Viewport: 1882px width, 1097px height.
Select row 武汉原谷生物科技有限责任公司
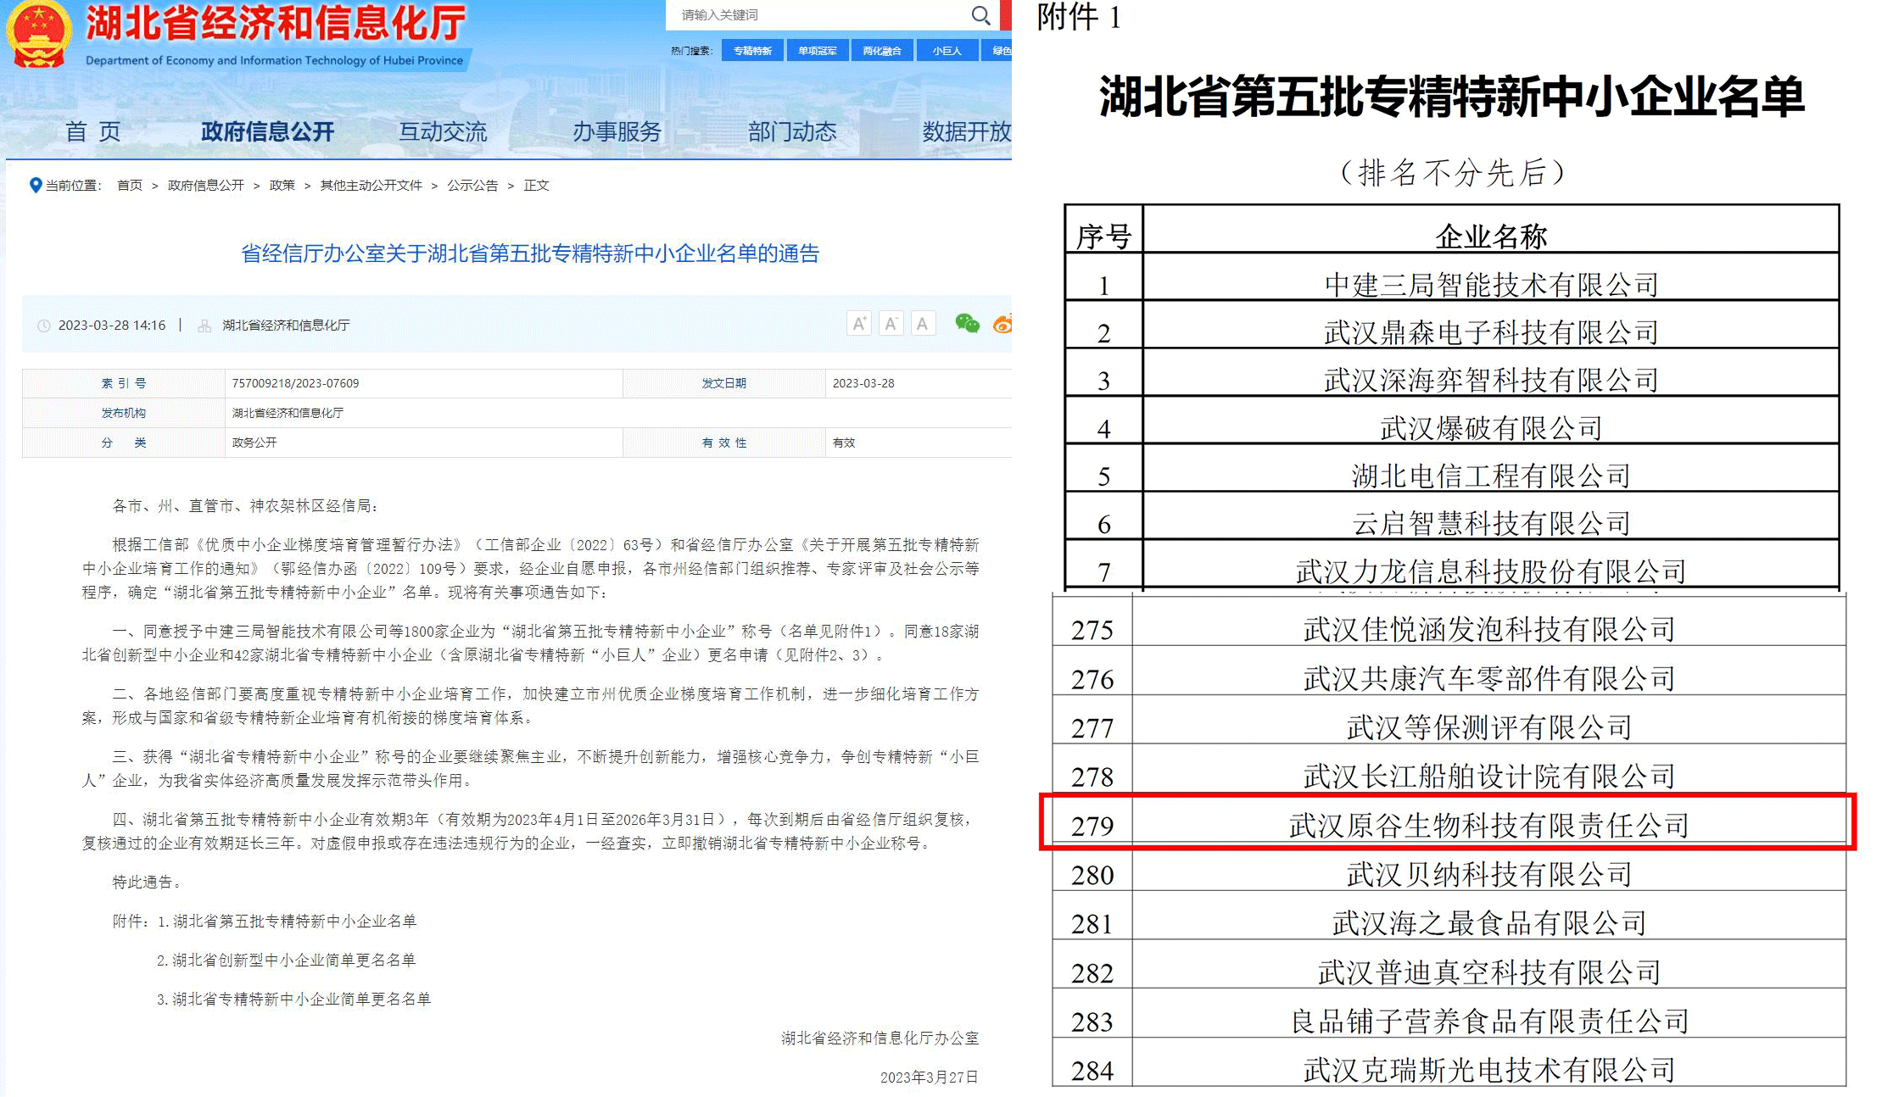(1449, 823)
